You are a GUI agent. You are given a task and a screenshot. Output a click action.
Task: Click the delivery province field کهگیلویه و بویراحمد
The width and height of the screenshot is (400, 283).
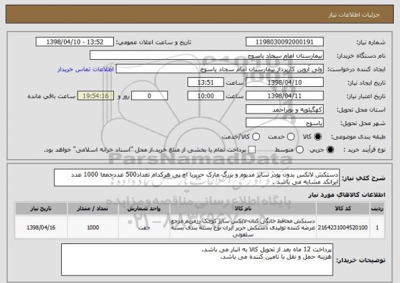point(285,110)
